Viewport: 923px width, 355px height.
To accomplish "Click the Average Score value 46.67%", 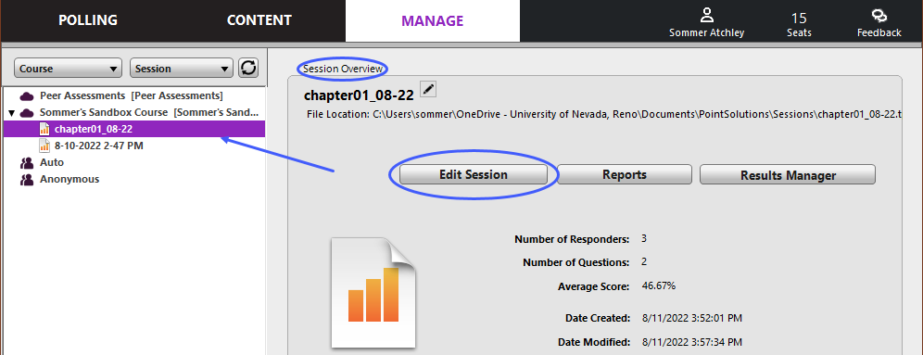I will tap(659, 286).
